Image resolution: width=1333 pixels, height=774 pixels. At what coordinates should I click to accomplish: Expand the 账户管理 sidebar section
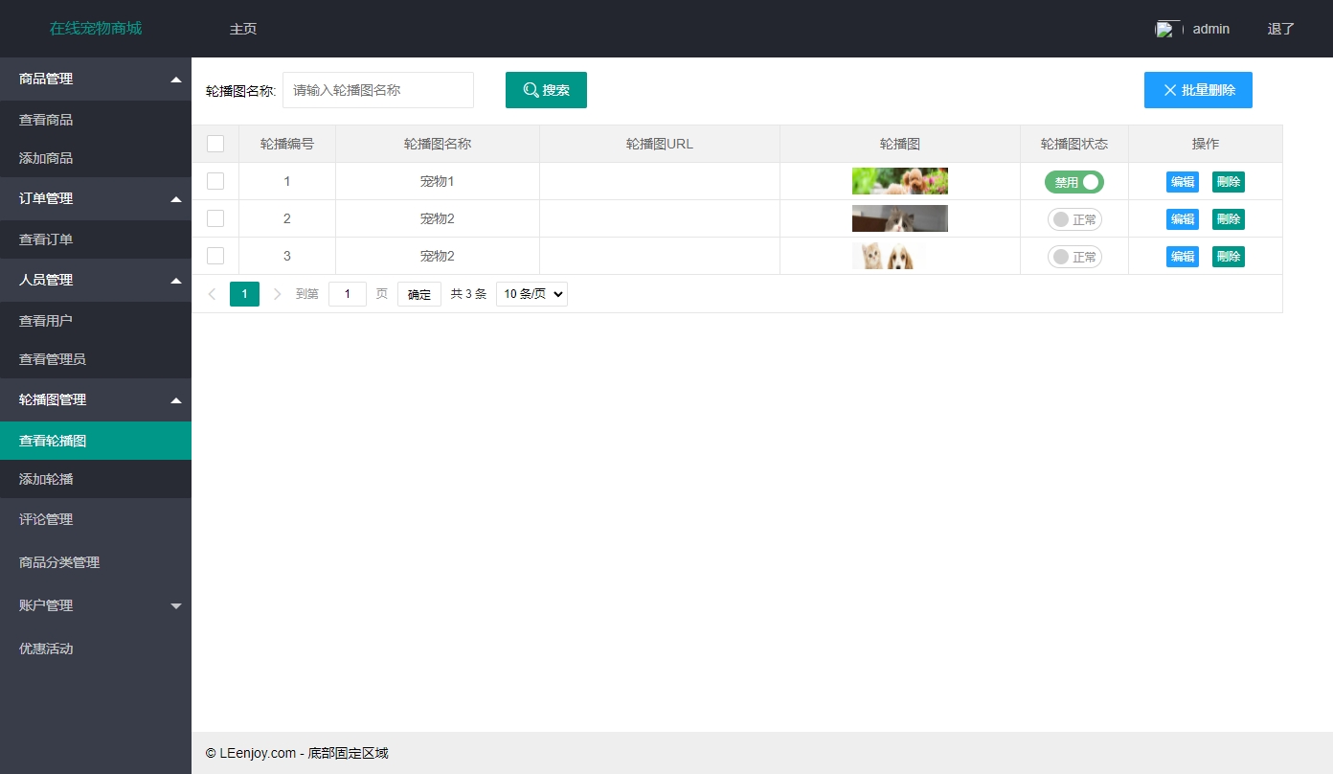[96, 605]
